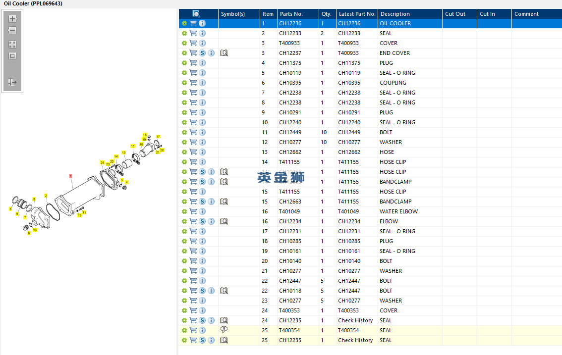Select callout 1 on the cooler diagram
This screenshot has width=562, height=355.
pos(70,176)
